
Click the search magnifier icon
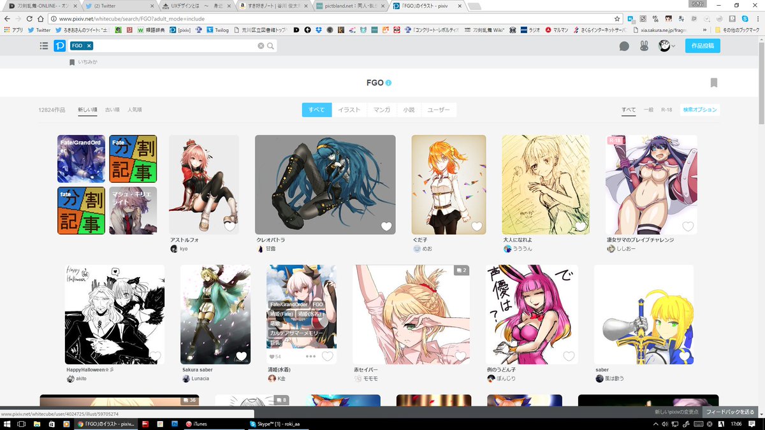pyautogui.click(x=271, y=46)
